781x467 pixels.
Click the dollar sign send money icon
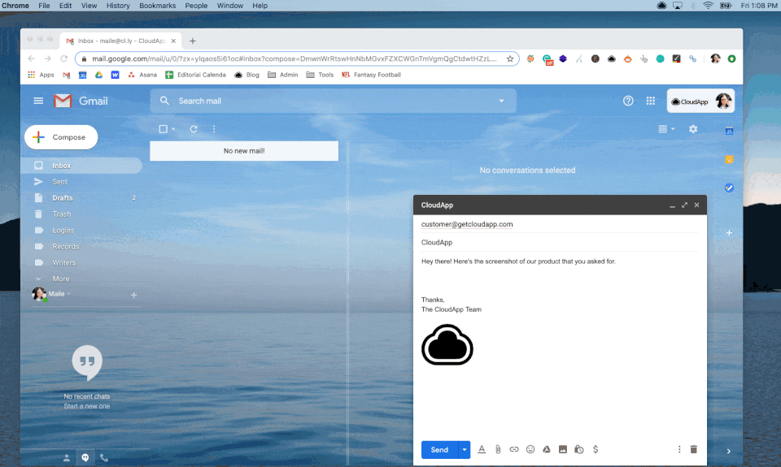point(596,449)
